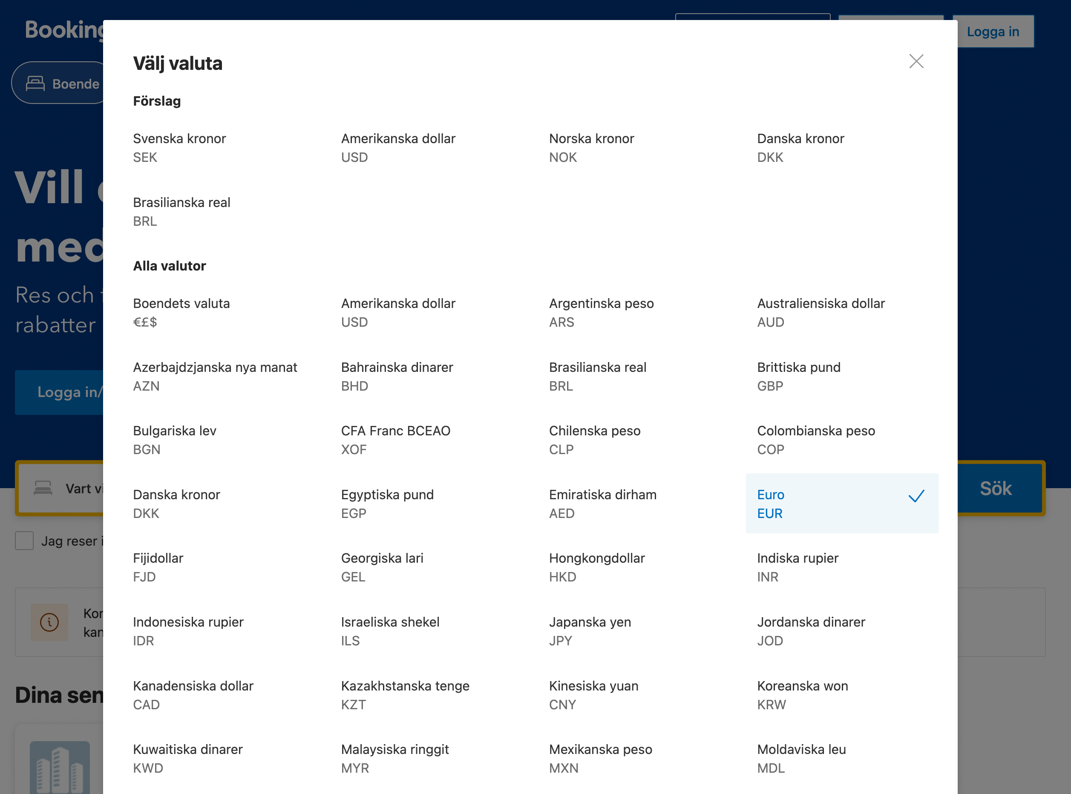Close the Välj valuta currency dialog

coord(916,61)
